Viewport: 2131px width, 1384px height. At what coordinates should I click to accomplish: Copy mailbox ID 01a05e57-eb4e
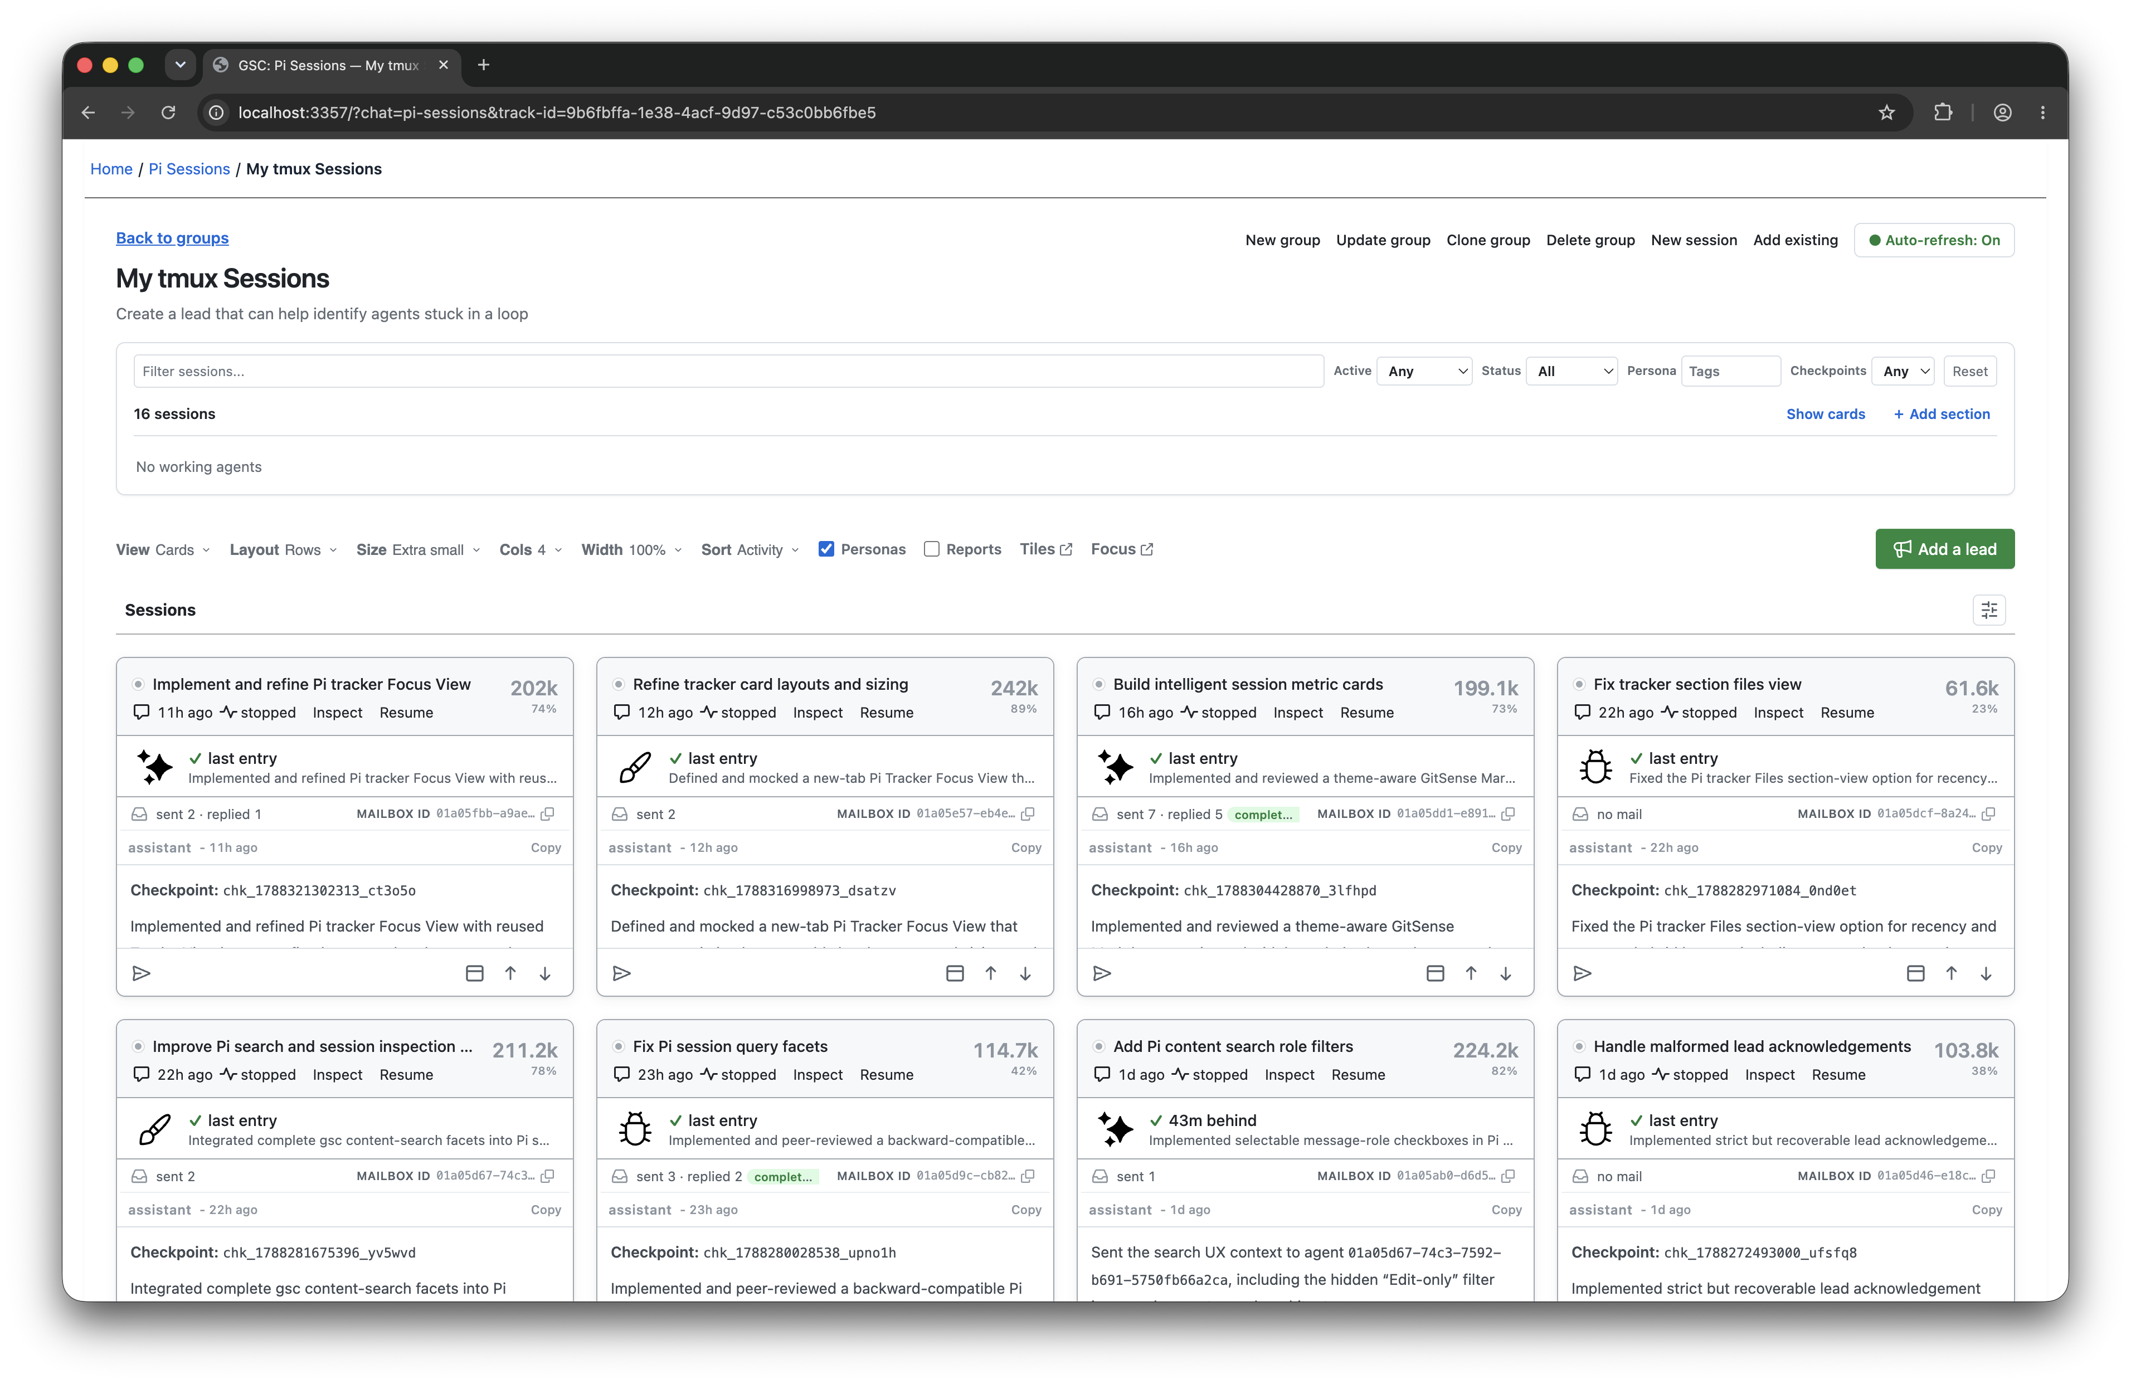tap(1028, 814)
